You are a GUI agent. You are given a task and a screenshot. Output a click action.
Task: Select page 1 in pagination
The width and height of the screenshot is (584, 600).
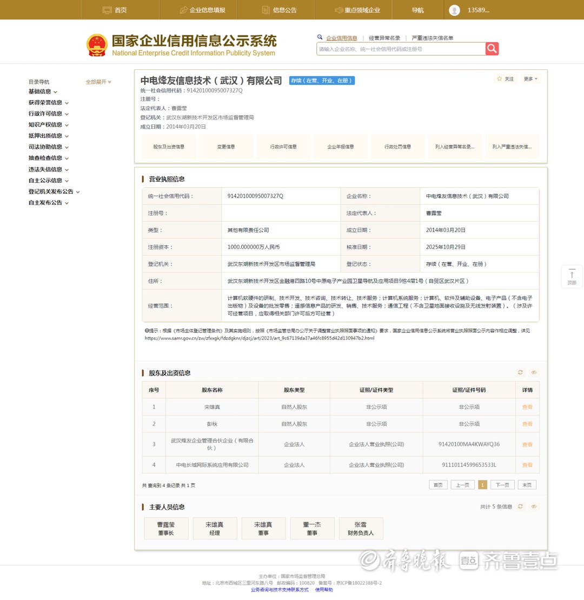tap(482, 485)
